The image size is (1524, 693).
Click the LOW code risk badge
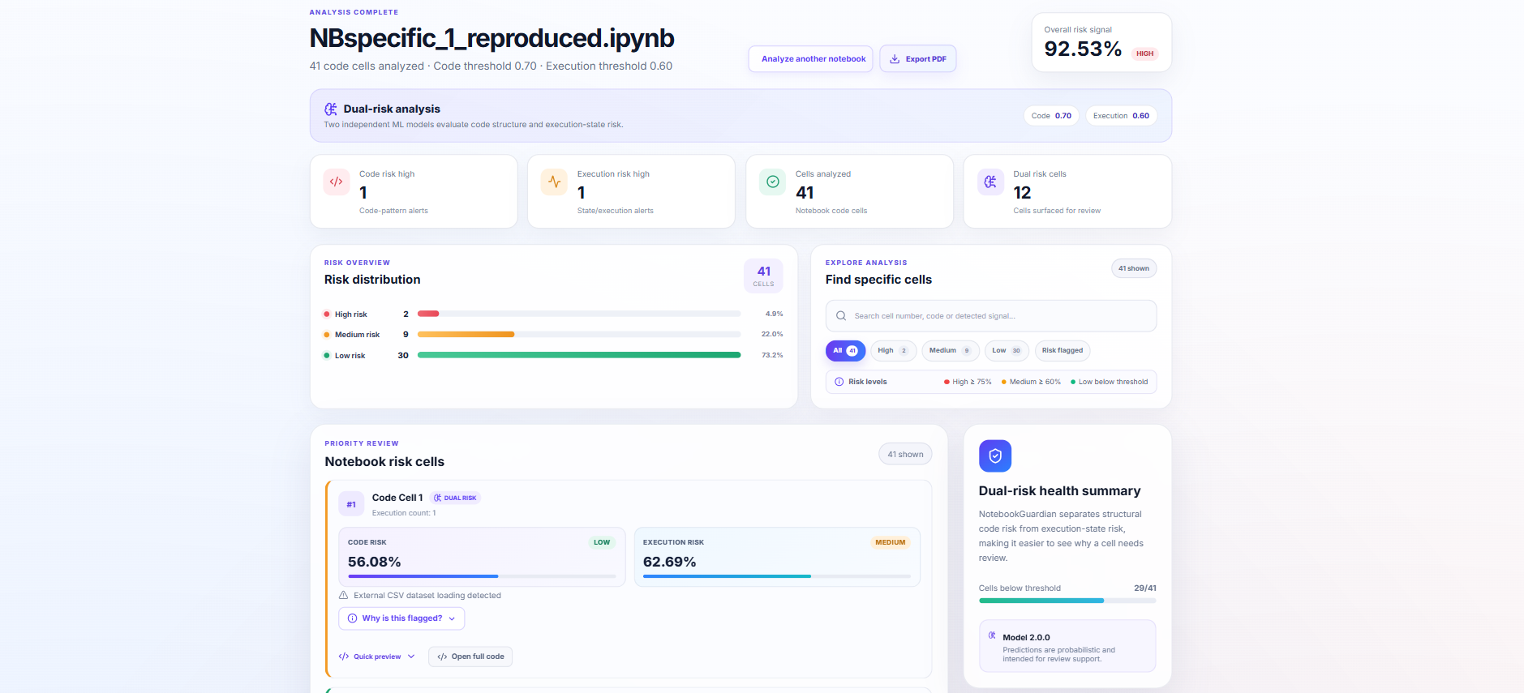pos(602,542)
